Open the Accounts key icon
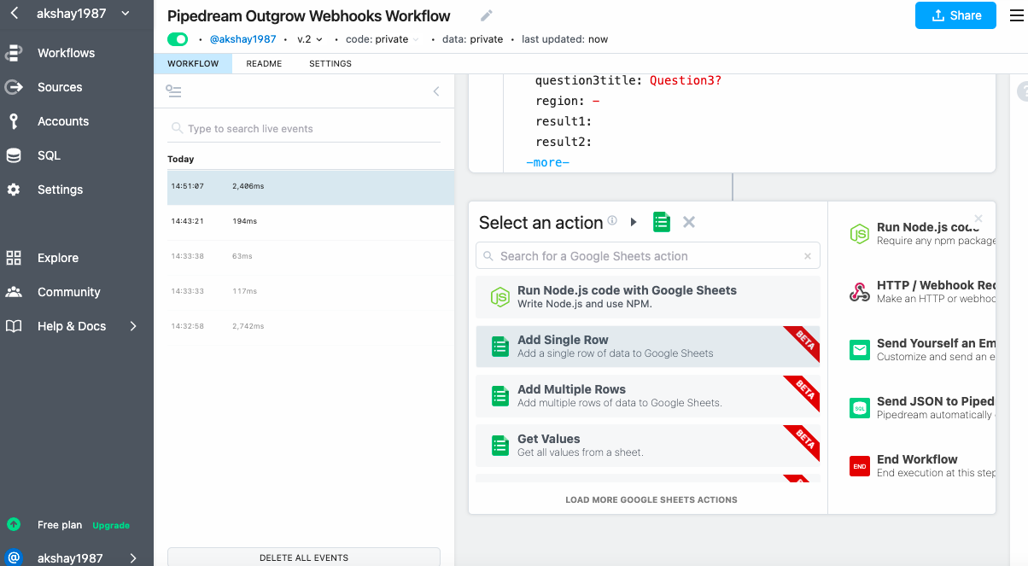Image resolution: width=1028 pixels, height=566 pixels. pos(14,121)
